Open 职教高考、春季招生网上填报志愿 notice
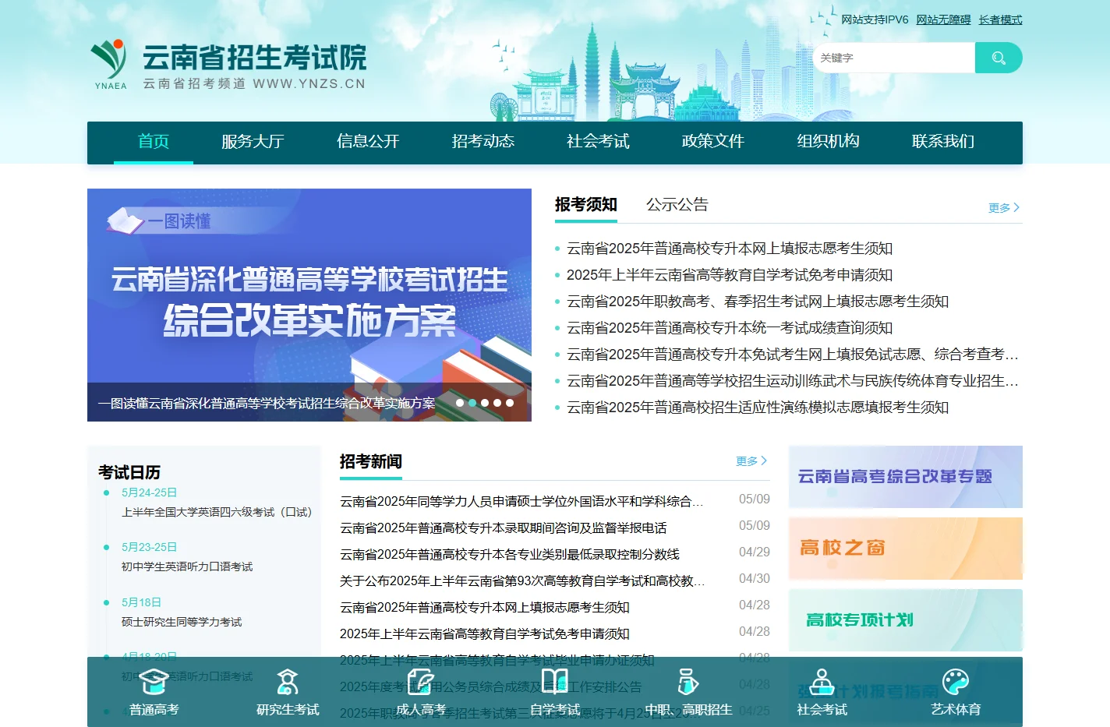Viewport: 1110px width, 727px height. tap(758, 302)
